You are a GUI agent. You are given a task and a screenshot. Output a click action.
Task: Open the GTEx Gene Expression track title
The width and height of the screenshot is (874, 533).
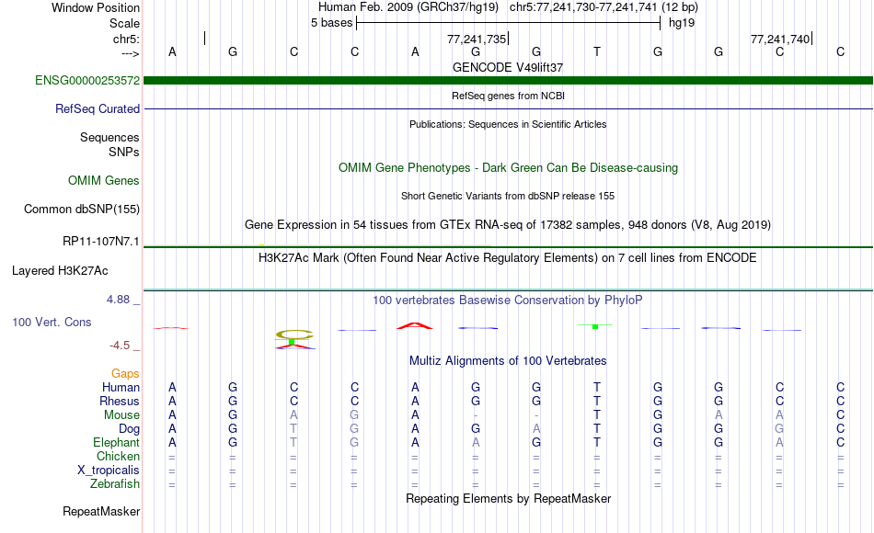pos(508,224)
